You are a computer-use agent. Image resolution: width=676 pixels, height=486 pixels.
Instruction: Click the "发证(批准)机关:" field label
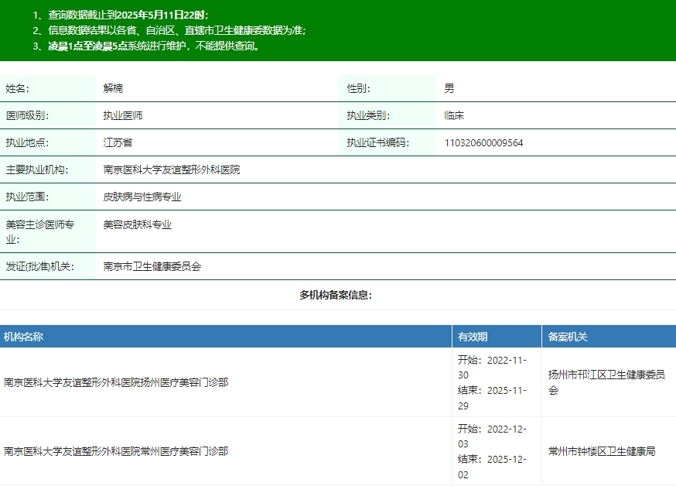pos(39,266)
